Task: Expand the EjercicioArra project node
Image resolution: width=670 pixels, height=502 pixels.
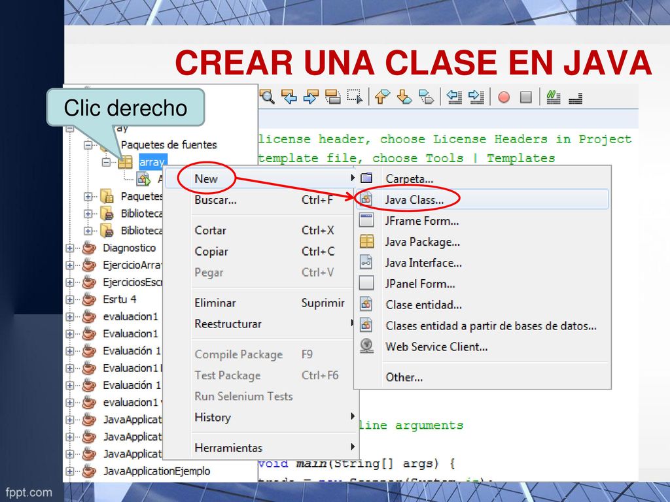Action: (70, 265)
